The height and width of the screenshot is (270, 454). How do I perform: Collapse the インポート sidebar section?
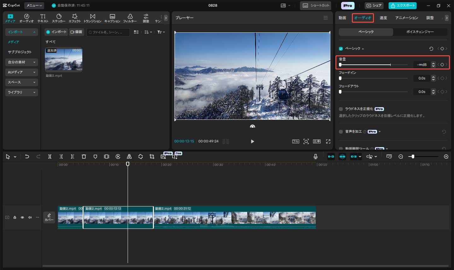click(x=22, y=32)
